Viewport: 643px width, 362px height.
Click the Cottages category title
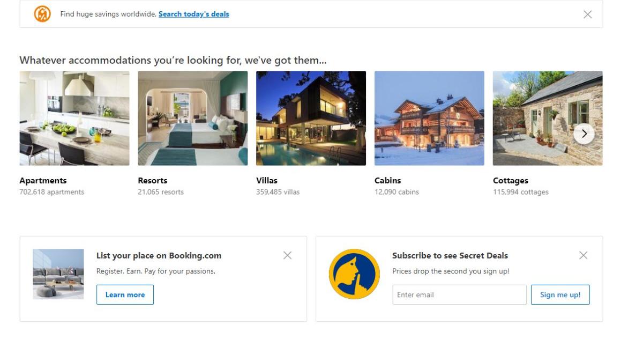[511, 181]
